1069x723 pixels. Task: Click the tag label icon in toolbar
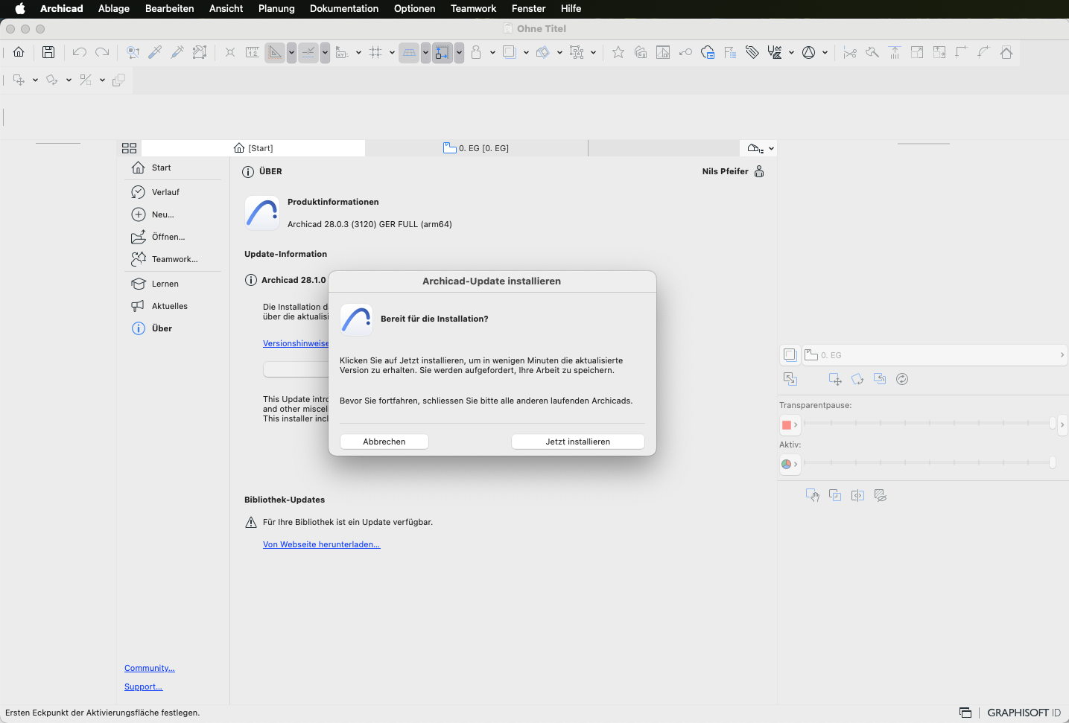point(752,52)
